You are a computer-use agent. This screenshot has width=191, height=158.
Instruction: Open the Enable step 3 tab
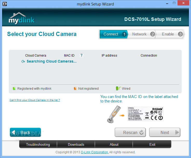click(x=170, y=34)
